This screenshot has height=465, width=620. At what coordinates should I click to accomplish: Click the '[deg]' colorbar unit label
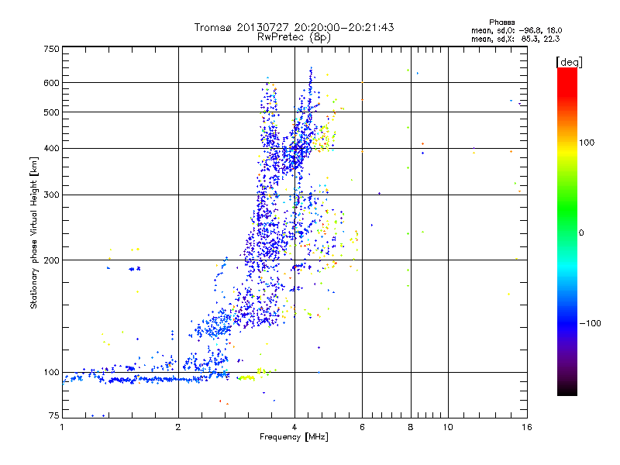pos(569,63)
